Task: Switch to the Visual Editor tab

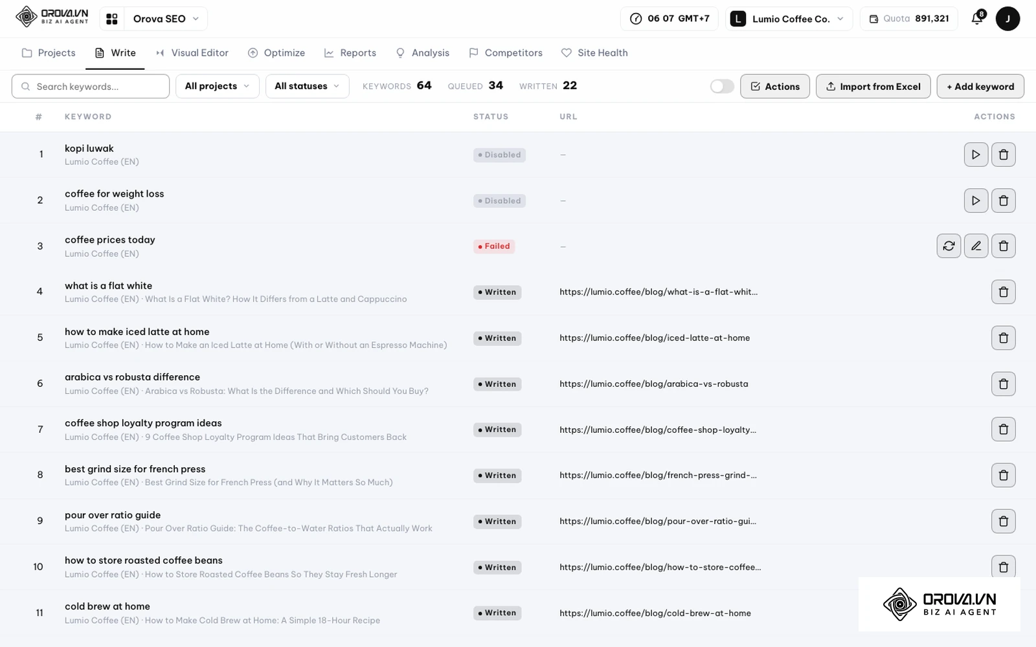Action: (192, 53)
